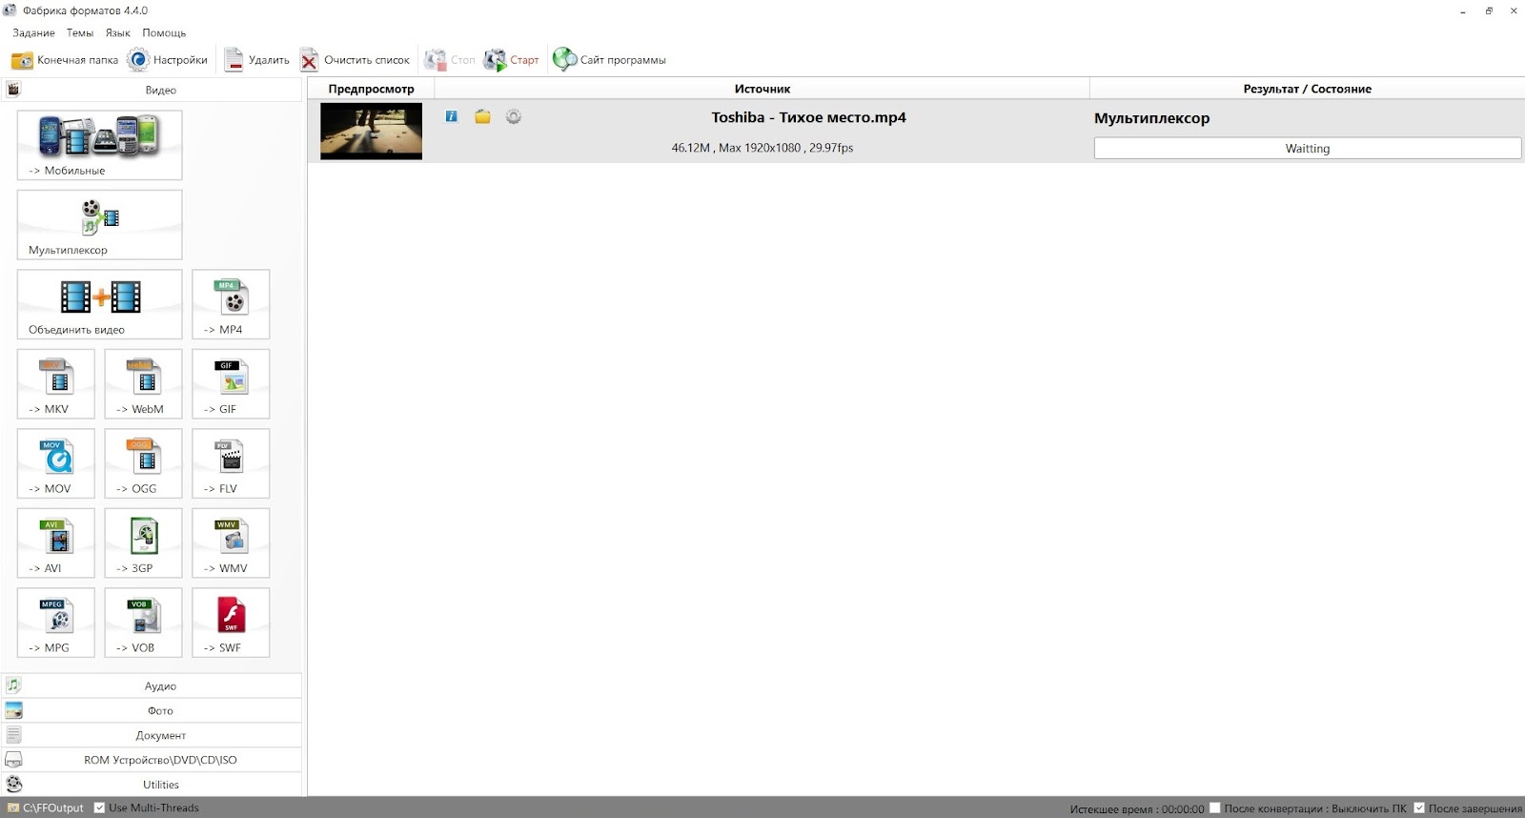Select the video preview thumbnail
This screenshot has width=1525, height=818.
pyautogui.click(x=371, y=131)
